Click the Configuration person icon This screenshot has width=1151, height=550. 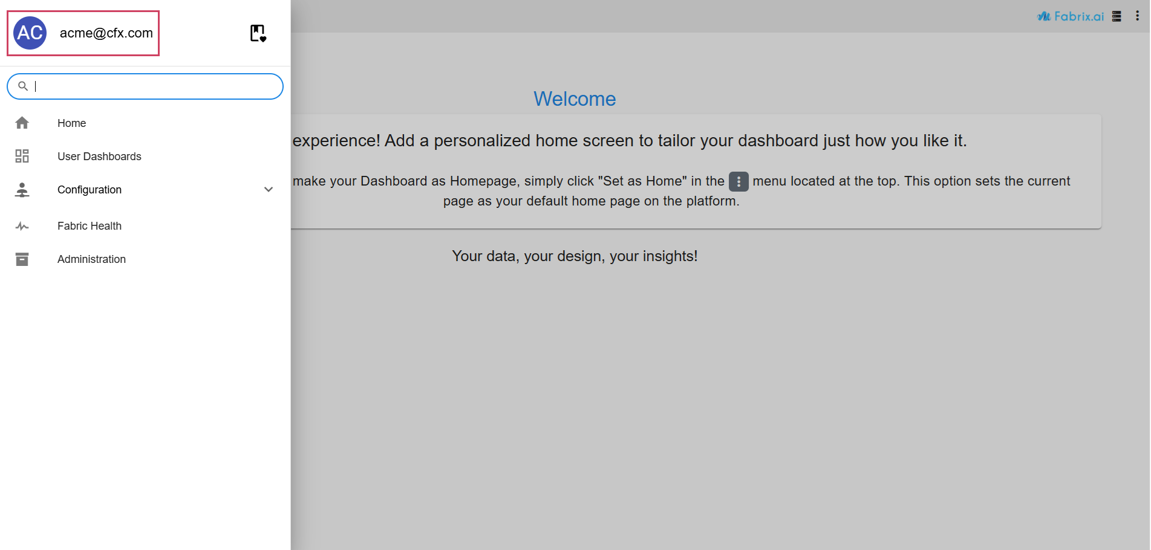point(22,190)
